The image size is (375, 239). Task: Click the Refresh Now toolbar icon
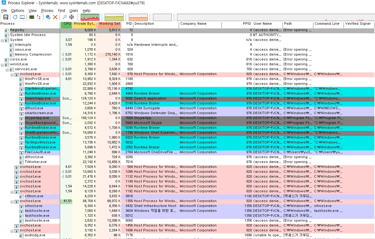tap(15, 17)
